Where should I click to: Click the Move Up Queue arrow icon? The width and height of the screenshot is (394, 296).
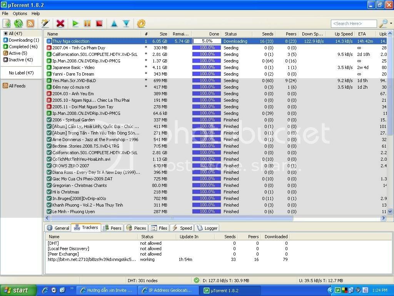[114, 24]
